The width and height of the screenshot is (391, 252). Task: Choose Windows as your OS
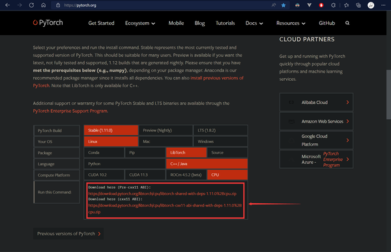pyautogui.click(x=220, y=141)
